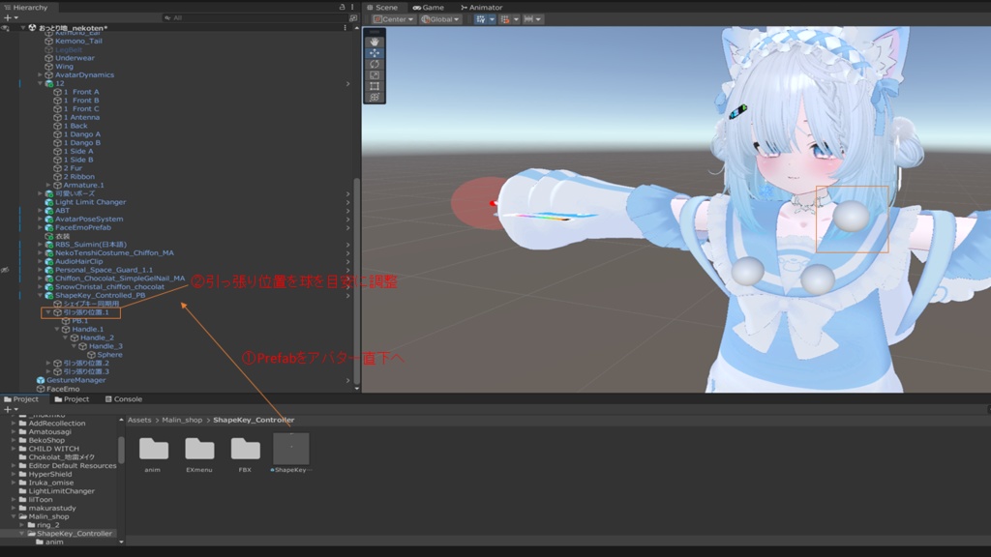Open prefab arrow for GestureManager row
Viewport: 991px width, 557px height.
(x=347, y=380)
